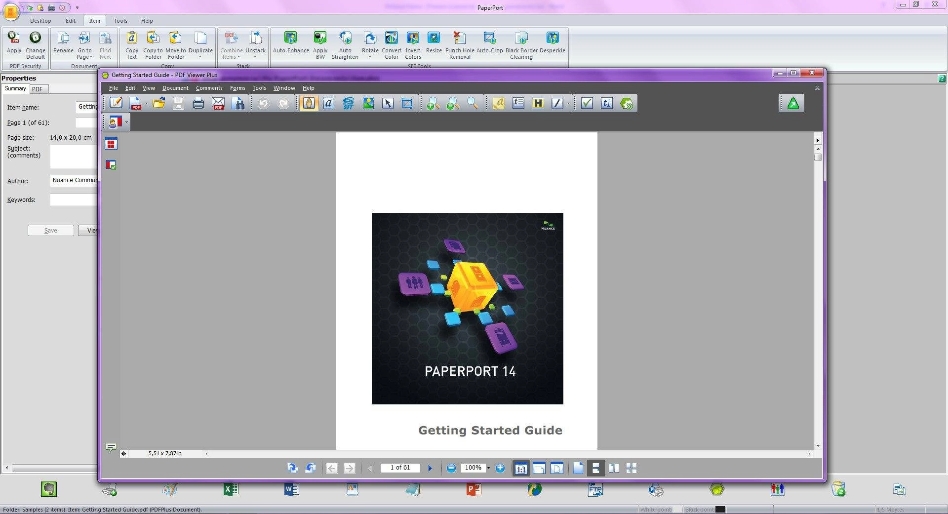Screen dimensions: 948x514
Task: Click Apply PDF Security icon
Action: pyautogui.click(x=14, y=42)
